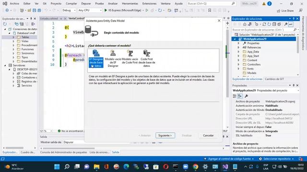Viewport: 307px width, 172px height.
Task: Expand the Vistas folder node
Action: click(x=13, y=41)
